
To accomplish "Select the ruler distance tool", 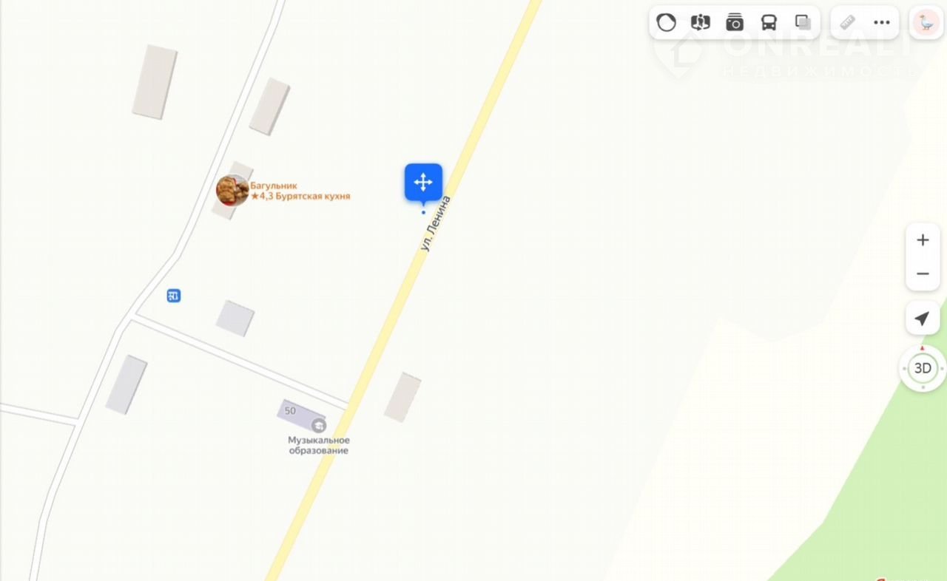I will click(x=848, y=22).
